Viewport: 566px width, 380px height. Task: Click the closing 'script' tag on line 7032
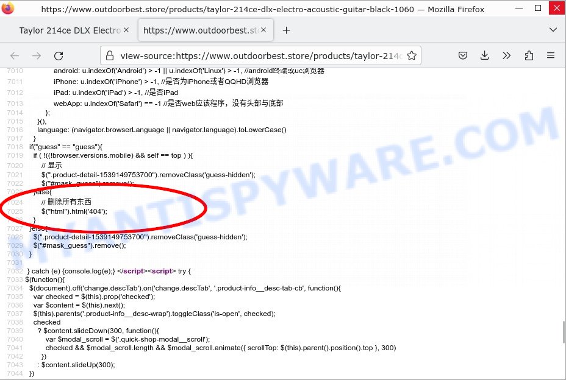[133, 271]
